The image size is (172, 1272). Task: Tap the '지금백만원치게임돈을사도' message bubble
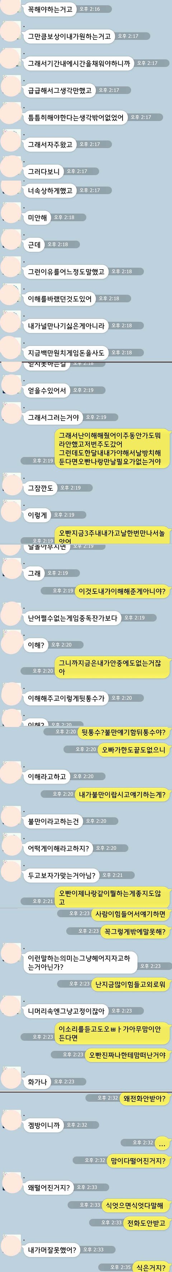tap(66, 353)
